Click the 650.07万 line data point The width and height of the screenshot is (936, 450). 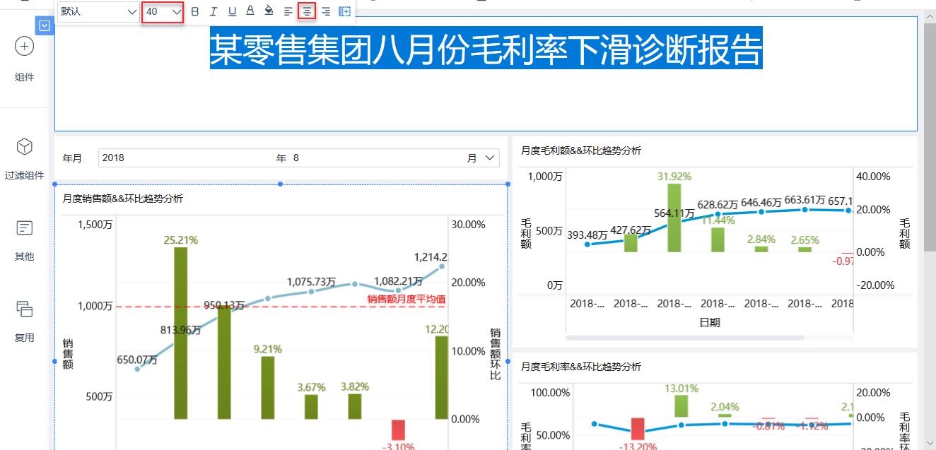(137, 369)
